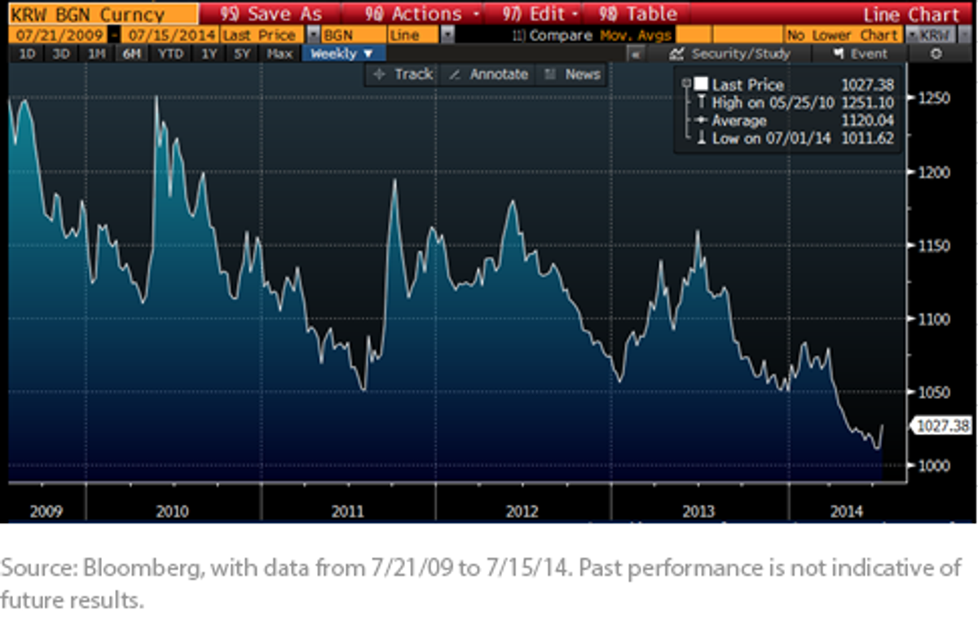Activate the Annotate pencil tool
This screenshot has height=628, width=978.
[x=488, y=74]
